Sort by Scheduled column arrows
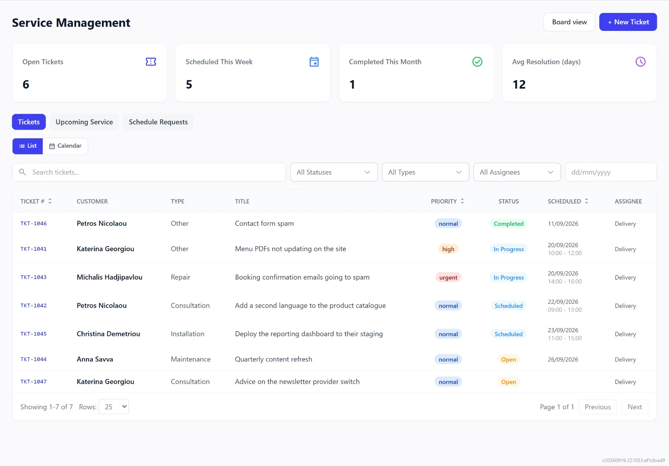Screen dimensions: 669x466 click(x=586, y=201)
